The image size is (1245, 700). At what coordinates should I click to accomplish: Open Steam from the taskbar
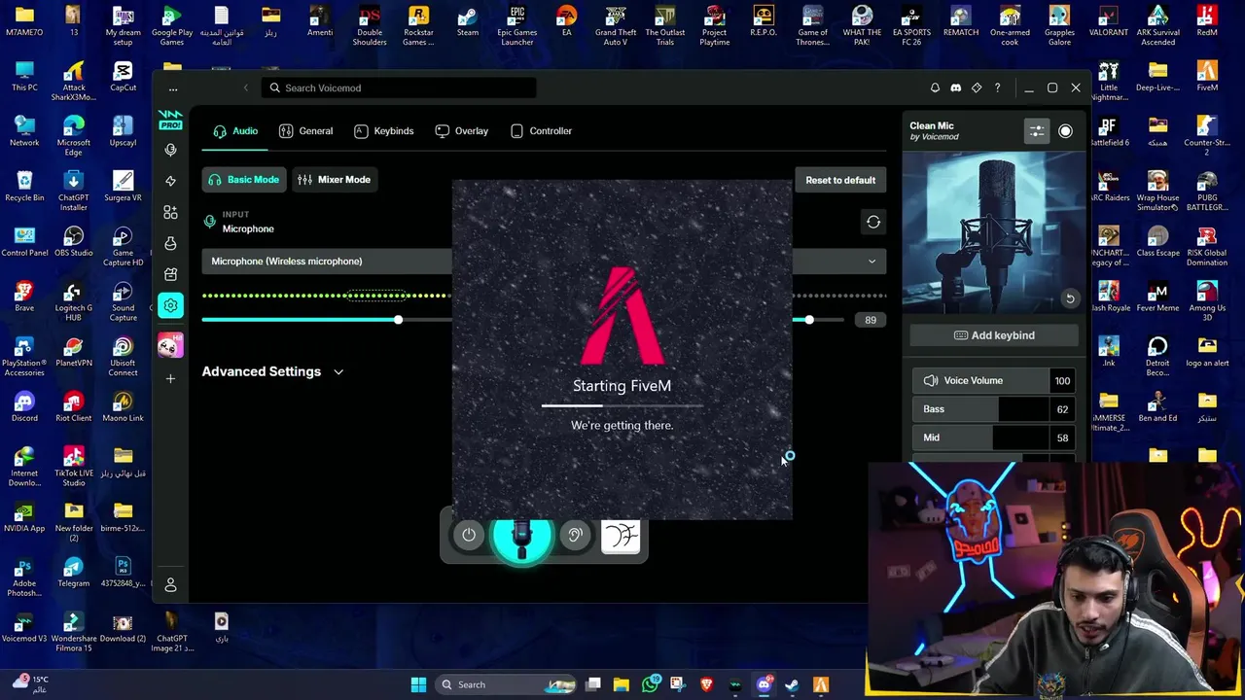coord(792,684)
